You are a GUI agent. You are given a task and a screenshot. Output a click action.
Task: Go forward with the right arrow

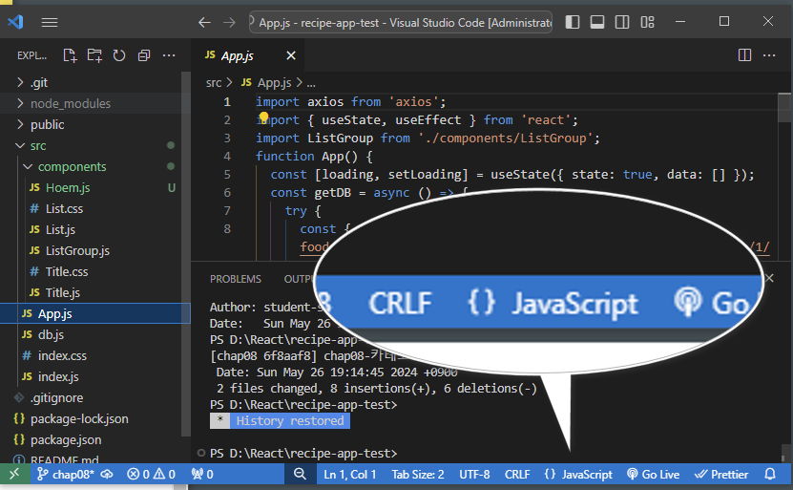(x=230, y=22)
